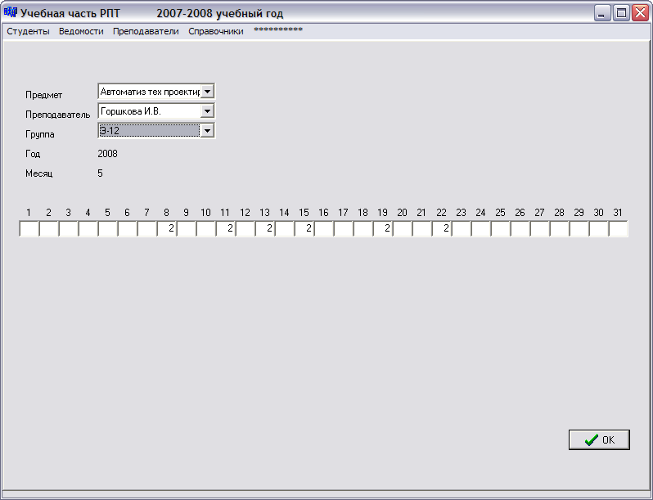Click the day 10 input cell
Screen dimensions: 653x500
pos(205,228)
